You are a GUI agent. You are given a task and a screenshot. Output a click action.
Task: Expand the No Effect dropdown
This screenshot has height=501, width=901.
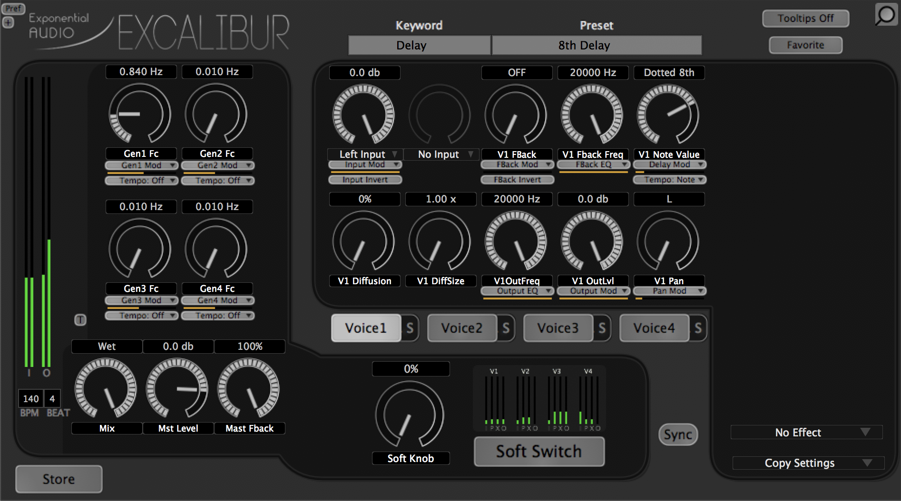tap(807, 433)
